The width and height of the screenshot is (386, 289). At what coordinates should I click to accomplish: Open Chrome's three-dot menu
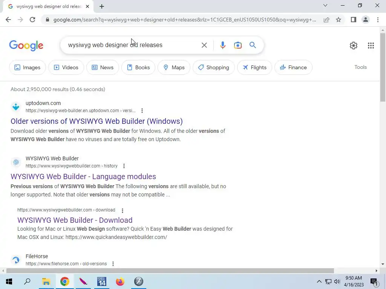378,20
